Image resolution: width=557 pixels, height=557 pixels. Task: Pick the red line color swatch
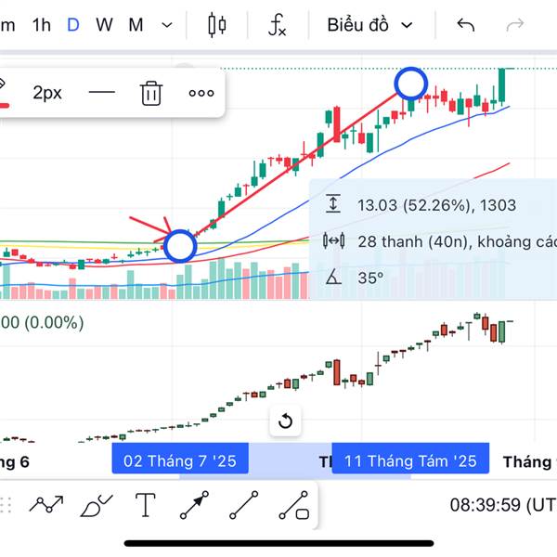pyautogui.click(x=4, y=105)
